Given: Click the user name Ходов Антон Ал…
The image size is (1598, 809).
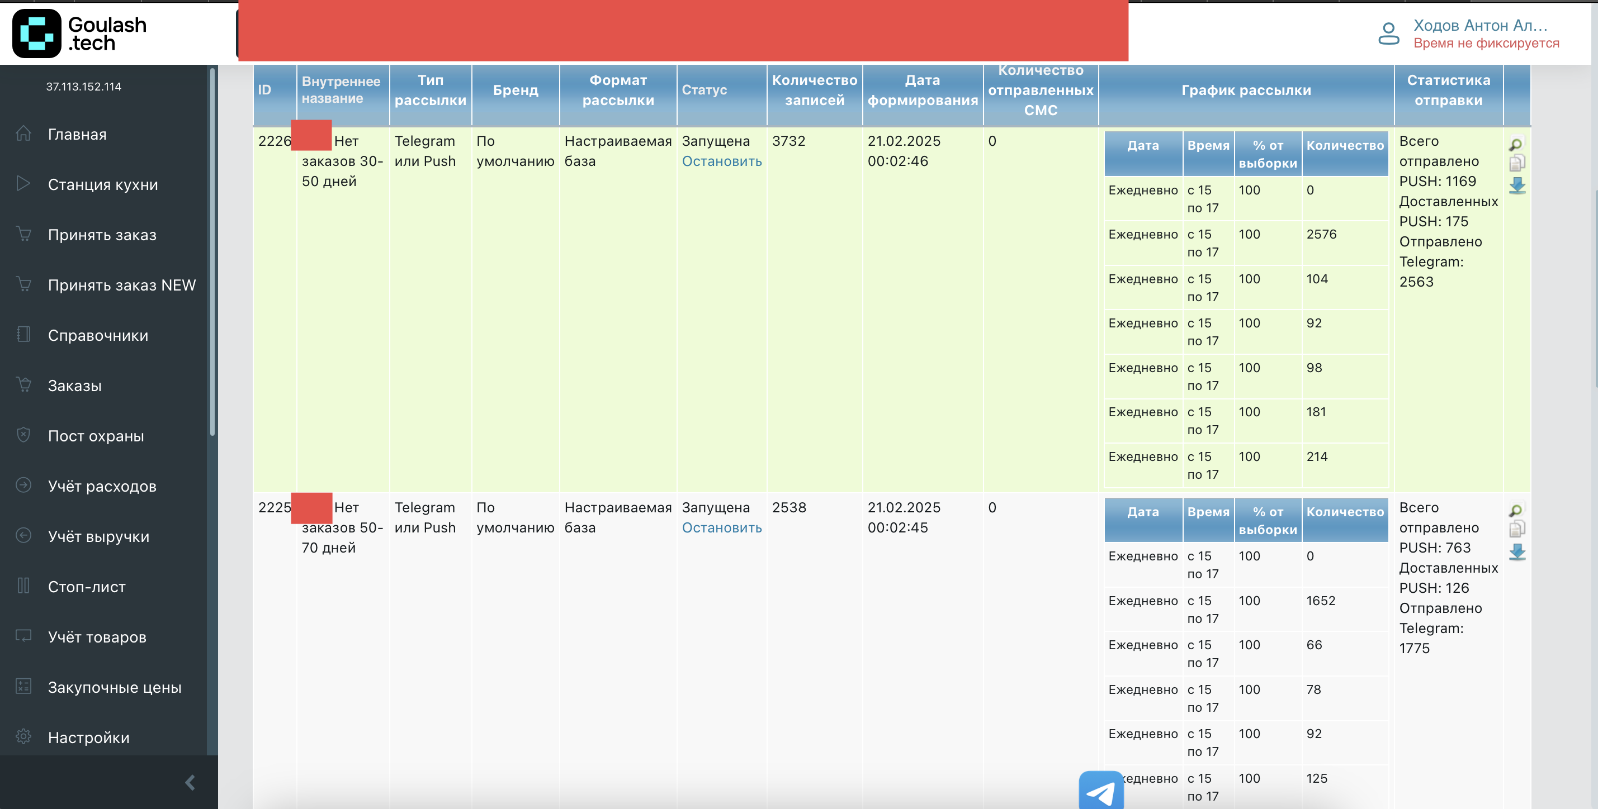Looking at the screenshot, I should (1480, 25).
